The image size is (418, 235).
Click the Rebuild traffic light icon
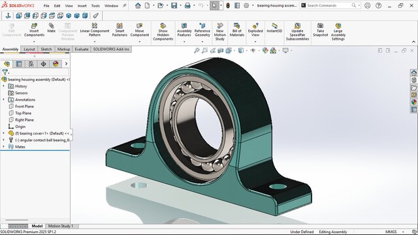pos(228,5)
